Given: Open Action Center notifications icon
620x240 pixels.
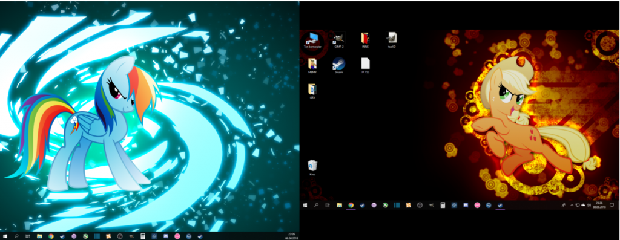Looking at the screenshot, I should coord(612,205).
